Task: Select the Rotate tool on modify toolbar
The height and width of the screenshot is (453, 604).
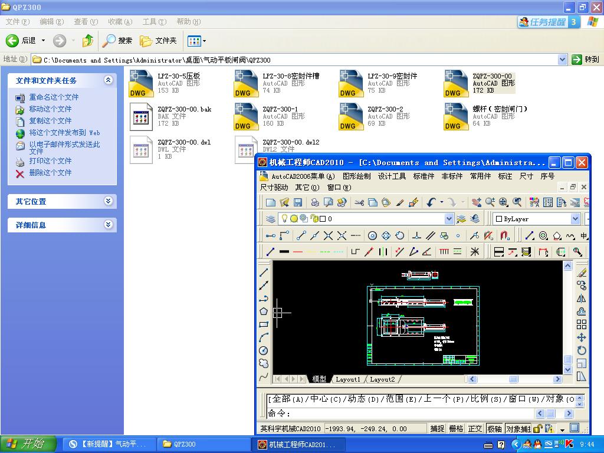Action: (582, 350)
